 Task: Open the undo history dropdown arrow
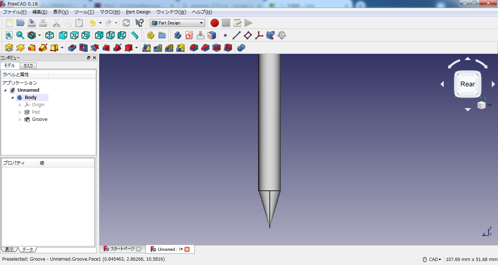(100, 23)
